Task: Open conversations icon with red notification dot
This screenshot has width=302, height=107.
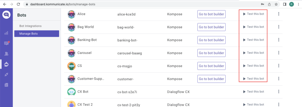Action: click(6, 43)
